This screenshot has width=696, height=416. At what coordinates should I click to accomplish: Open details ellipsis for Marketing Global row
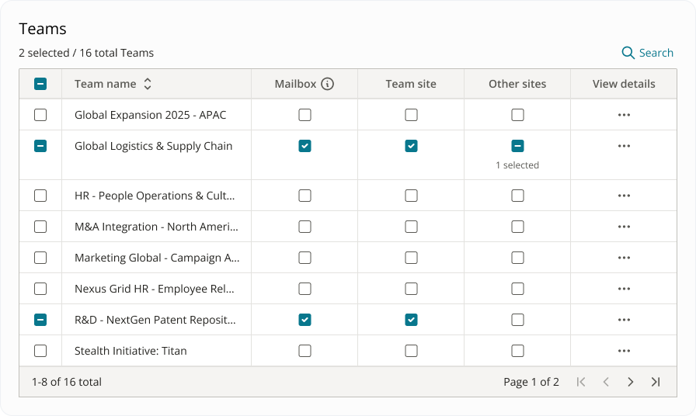click(x=624, y=258)
